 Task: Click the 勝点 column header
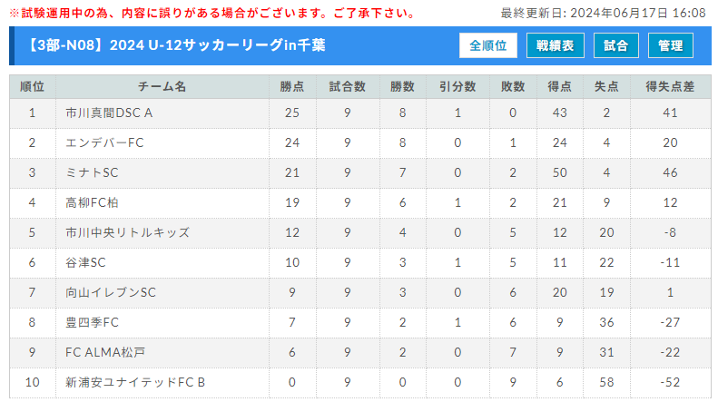pos(292,86)
